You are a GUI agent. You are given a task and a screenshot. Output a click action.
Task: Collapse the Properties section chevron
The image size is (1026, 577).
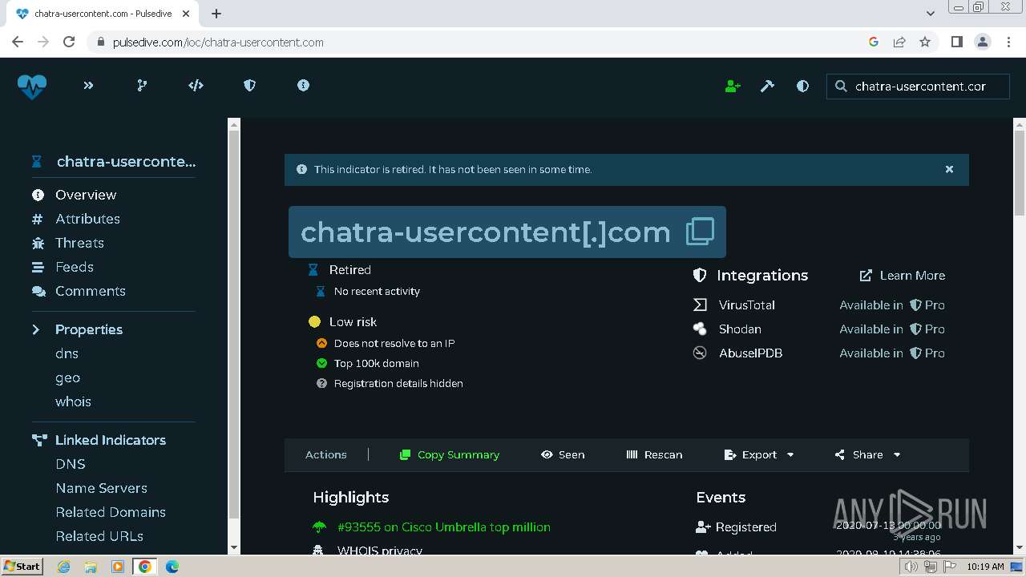coord(36,329)
